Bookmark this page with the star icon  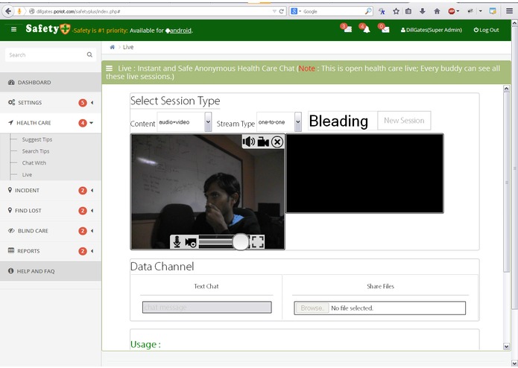[x=396, y=11]
